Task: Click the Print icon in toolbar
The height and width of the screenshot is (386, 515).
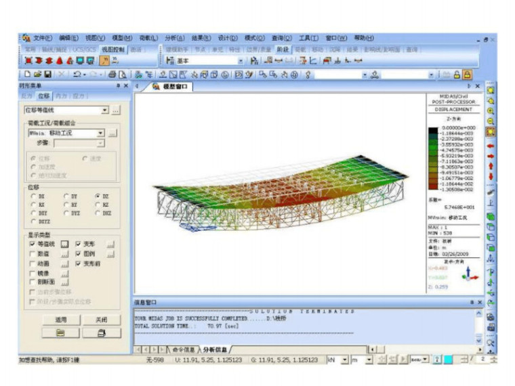Action: [x=112, y=74]
